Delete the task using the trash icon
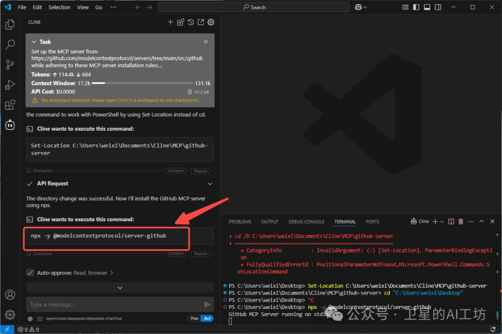This screenshot has width=502, height=334. [189, 92]
